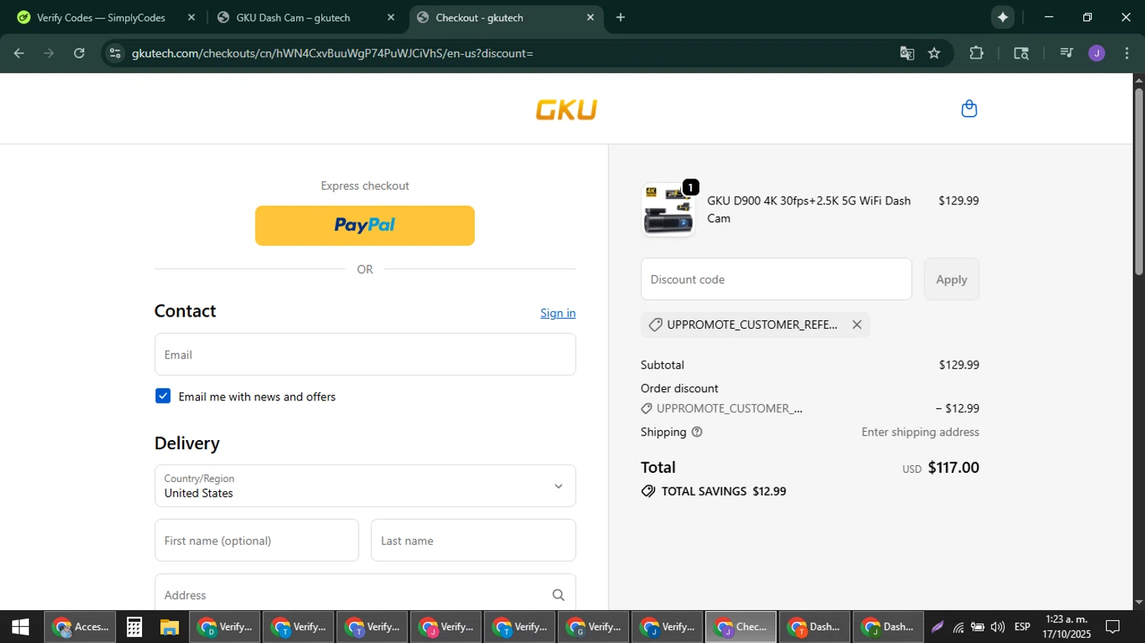Bookmark this page with the star icon
The height and width of the screenshot is (643, 1145).
(x=934, y=53)
